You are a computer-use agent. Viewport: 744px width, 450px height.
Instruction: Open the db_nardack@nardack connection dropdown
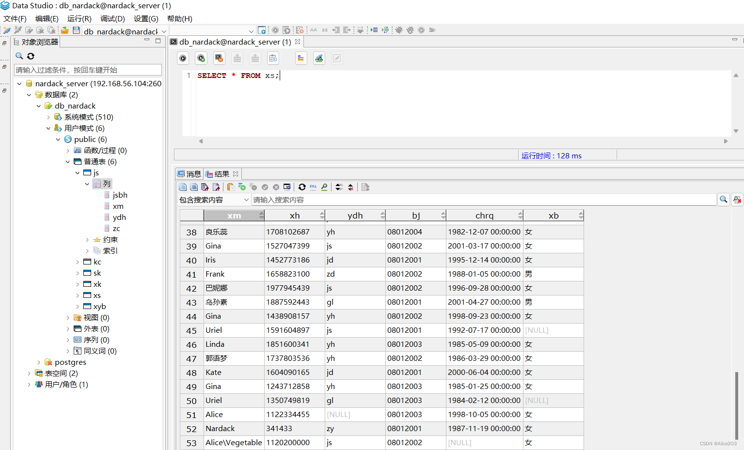[164, 31]
